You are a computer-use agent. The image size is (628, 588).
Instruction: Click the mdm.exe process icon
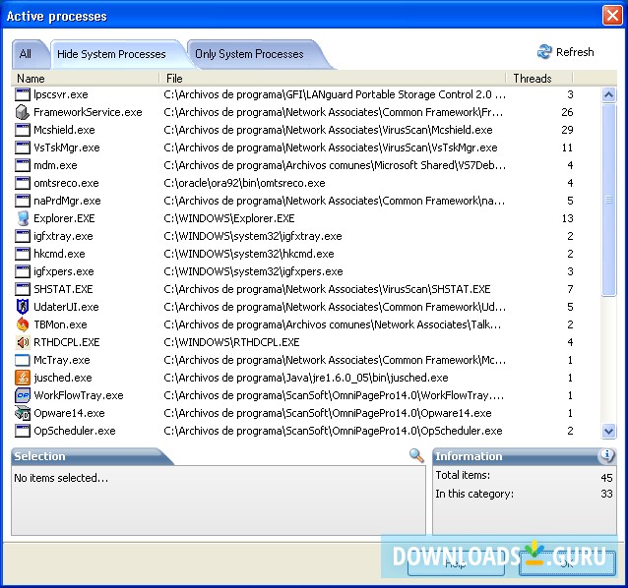point(23,165)
